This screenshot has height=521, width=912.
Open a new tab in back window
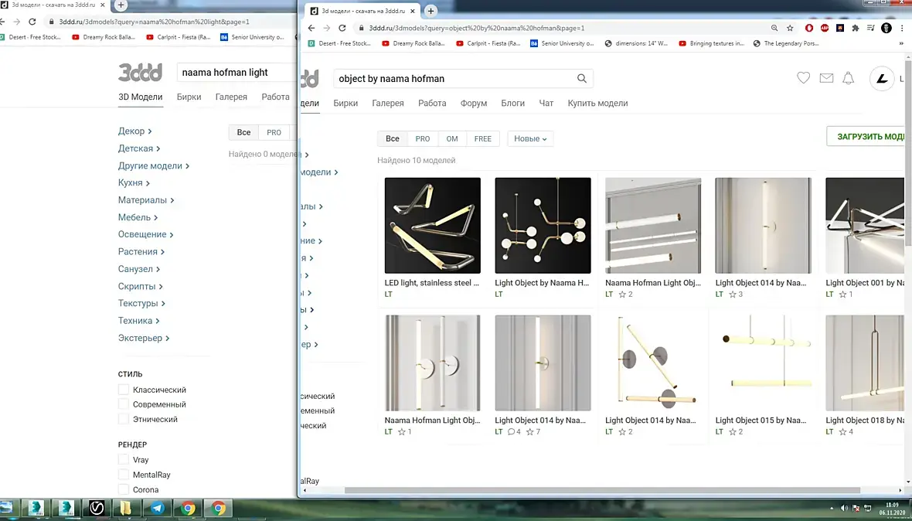[x=121, y=5]
